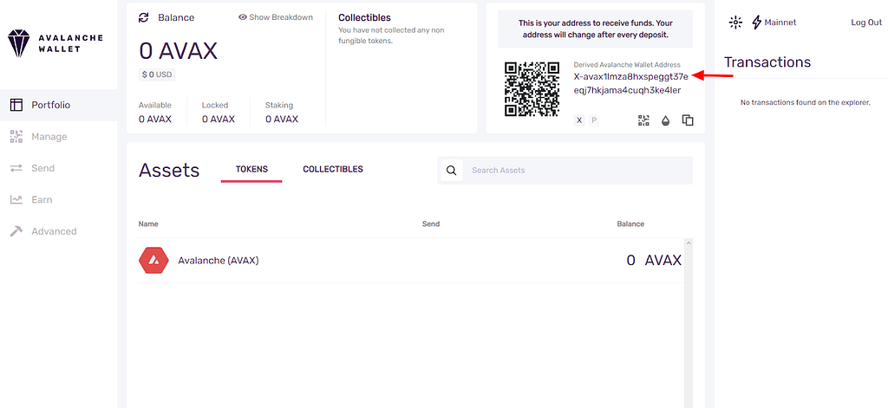Switch to the TOKENS tab
888x408 pixels.
click(251, 169)
